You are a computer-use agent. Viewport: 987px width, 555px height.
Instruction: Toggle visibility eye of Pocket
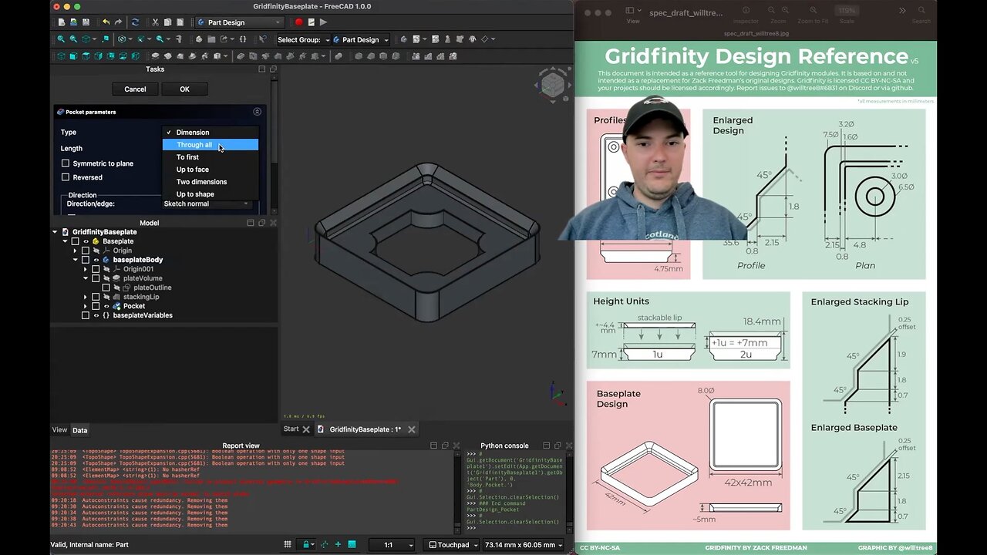(x=106, y=306)
